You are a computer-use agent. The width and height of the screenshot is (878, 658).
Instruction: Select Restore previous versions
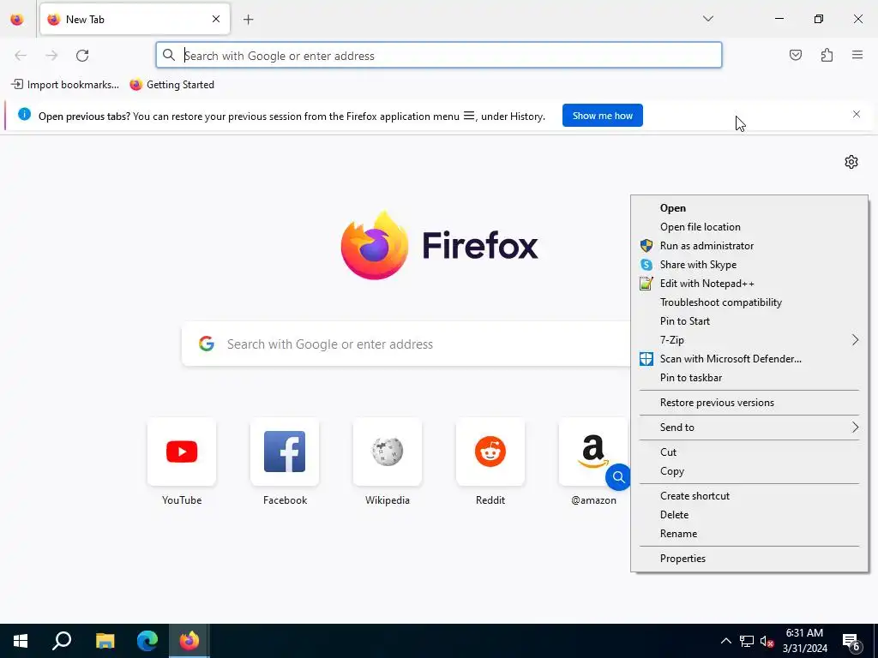click(749, 403)
